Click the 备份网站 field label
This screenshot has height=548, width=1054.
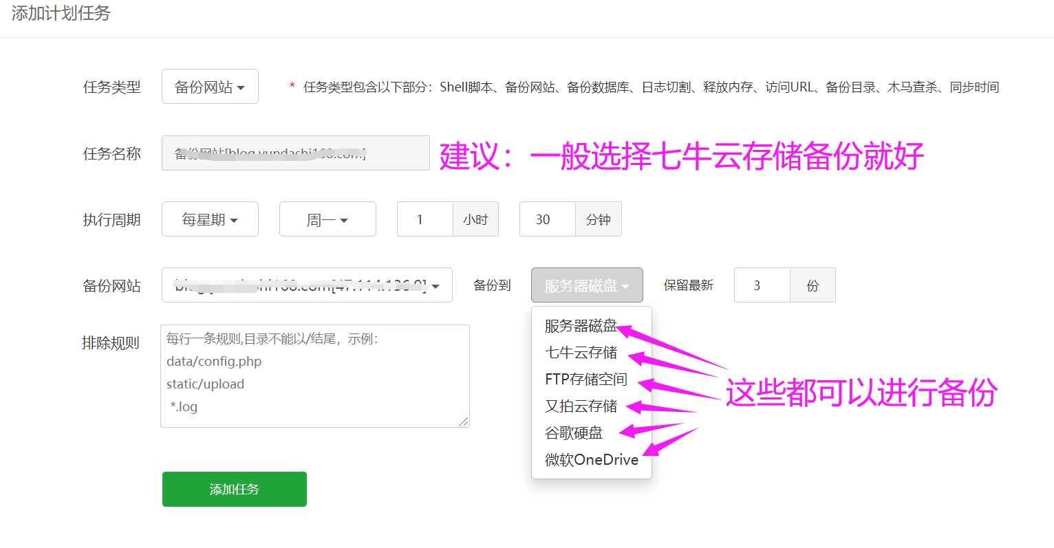tap(111, 285)
